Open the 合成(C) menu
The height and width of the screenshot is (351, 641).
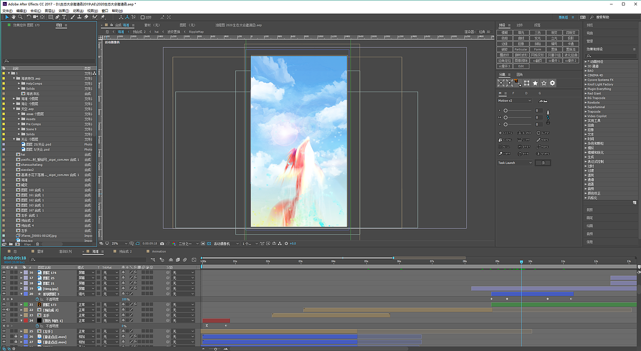(x=35, y=11)
